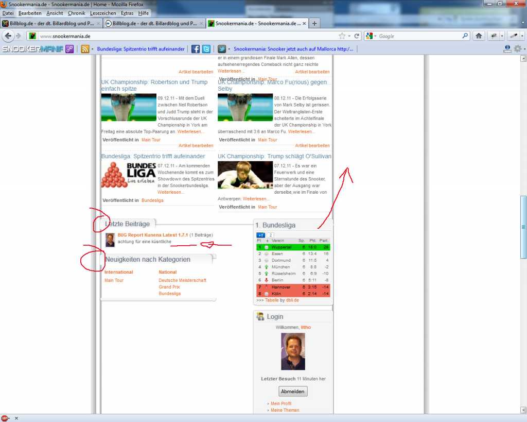Open the 'BUG Report Kunena Latest 1.7.1' post
This screenshot has height=422, width=527.
click(x=152, y=235)
